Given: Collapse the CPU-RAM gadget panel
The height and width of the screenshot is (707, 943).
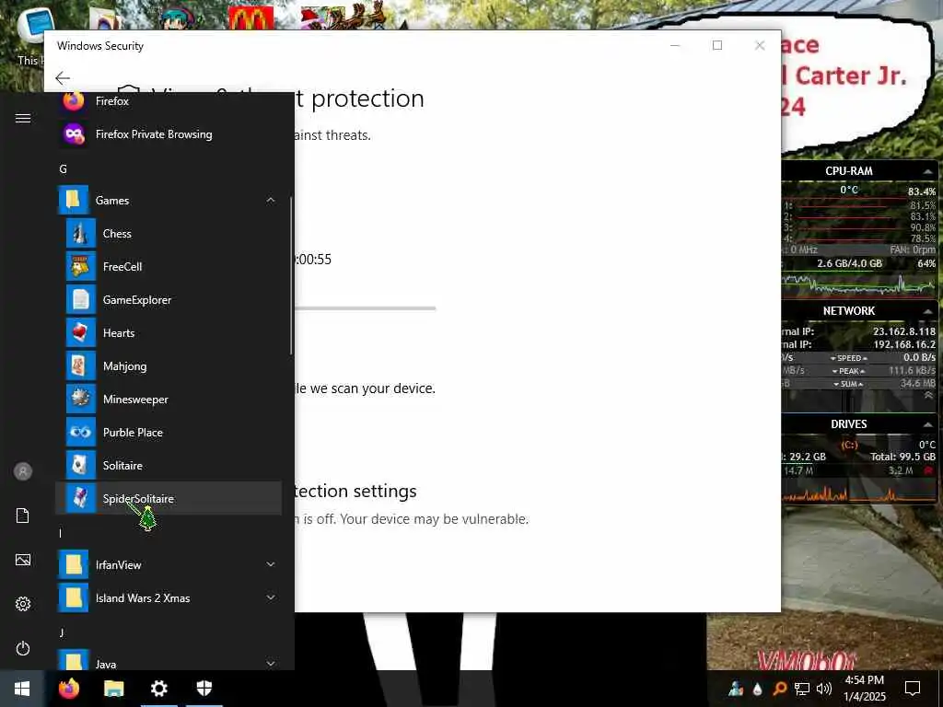Looking at the screenshot, I should pos(927,172).
